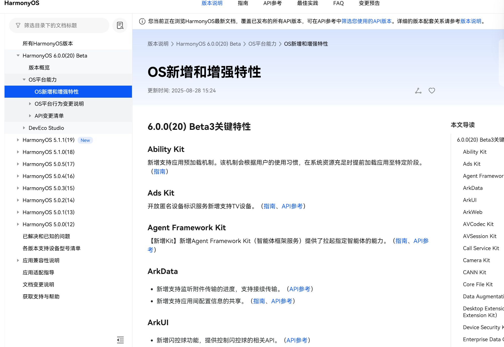The image size is (504, 347).
Task: Expand the 应用兼容性说明 tree item
Action: [18, 260]
